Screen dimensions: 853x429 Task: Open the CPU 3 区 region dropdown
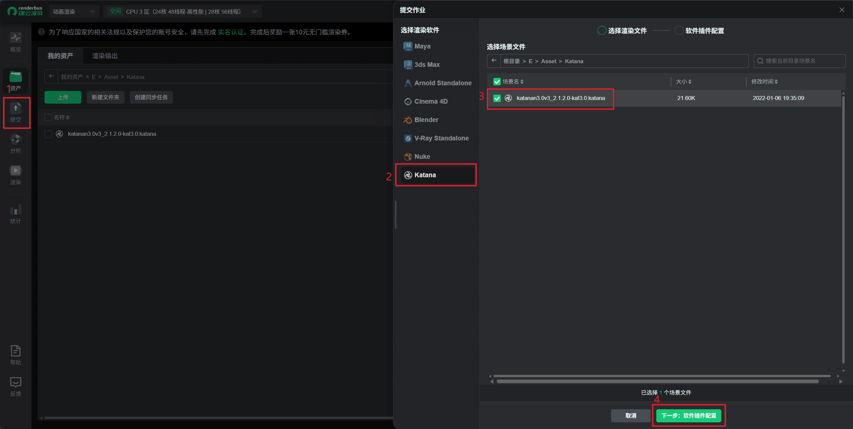pyautogui.click(x=182, y=12)
